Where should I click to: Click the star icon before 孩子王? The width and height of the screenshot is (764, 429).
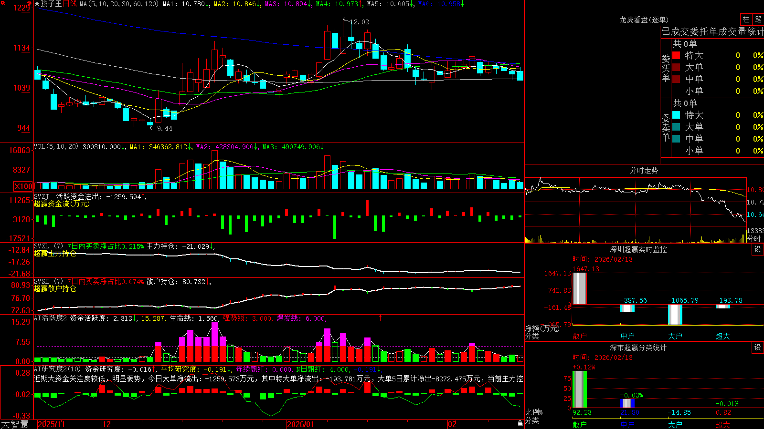click(x=37, y=4)
